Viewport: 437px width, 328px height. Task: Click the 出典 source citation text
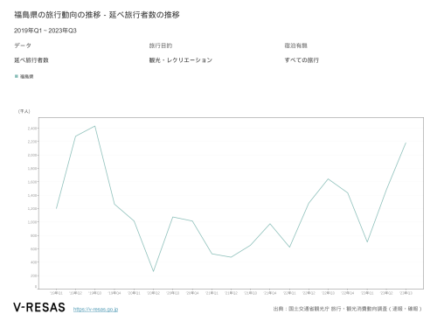pos(347,309)
